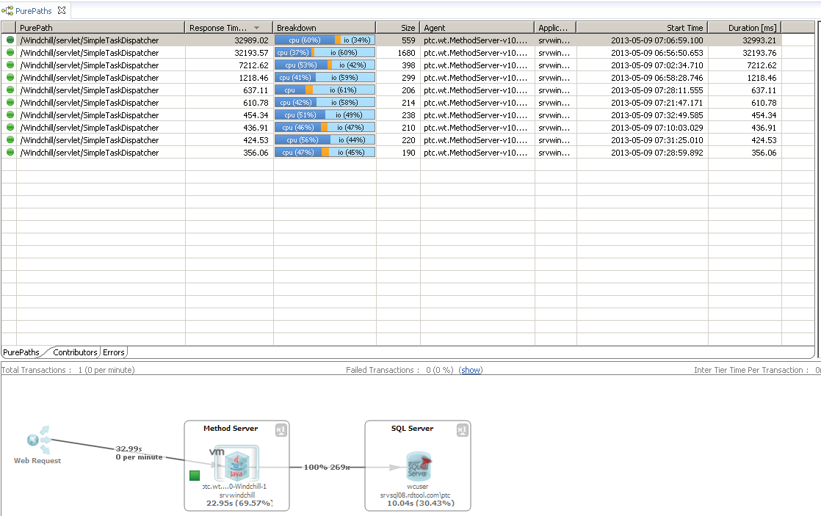
Task: Click the x1 badge on SQL Server box
Action: (x=463, y=430)
